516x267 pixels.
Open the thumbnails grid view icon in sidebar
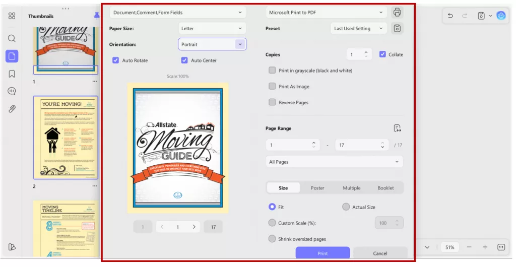point(12,16)
